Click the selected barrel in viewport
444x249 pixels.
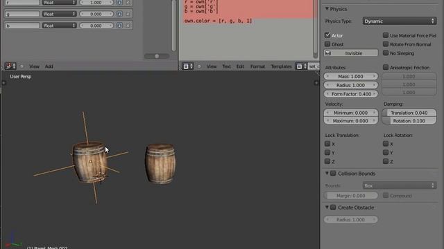click(x=90, y=162)
